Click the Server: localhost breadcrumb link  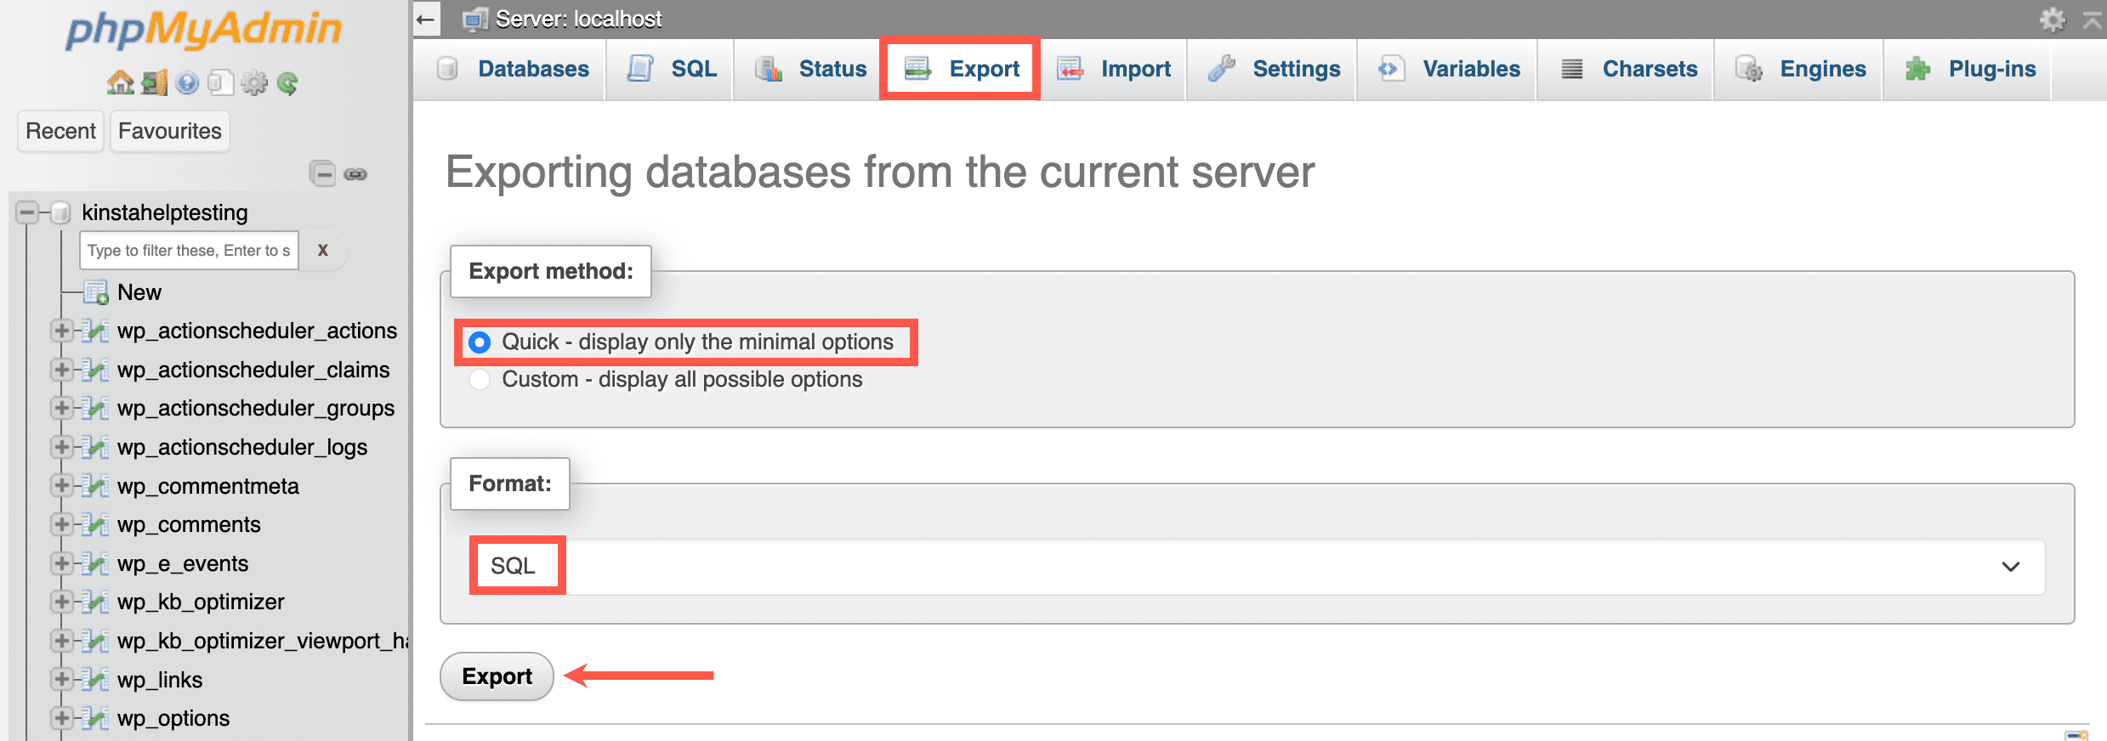tap(578, 19)
